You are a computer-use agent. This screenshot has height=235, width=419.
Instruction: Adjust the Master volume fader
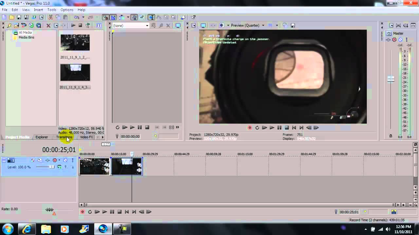click(x=391, y=79)
